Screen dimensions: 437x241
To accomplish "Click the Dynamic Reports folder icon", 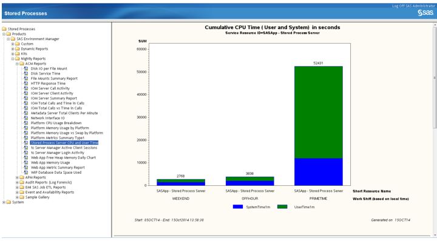I will [18, 48].
